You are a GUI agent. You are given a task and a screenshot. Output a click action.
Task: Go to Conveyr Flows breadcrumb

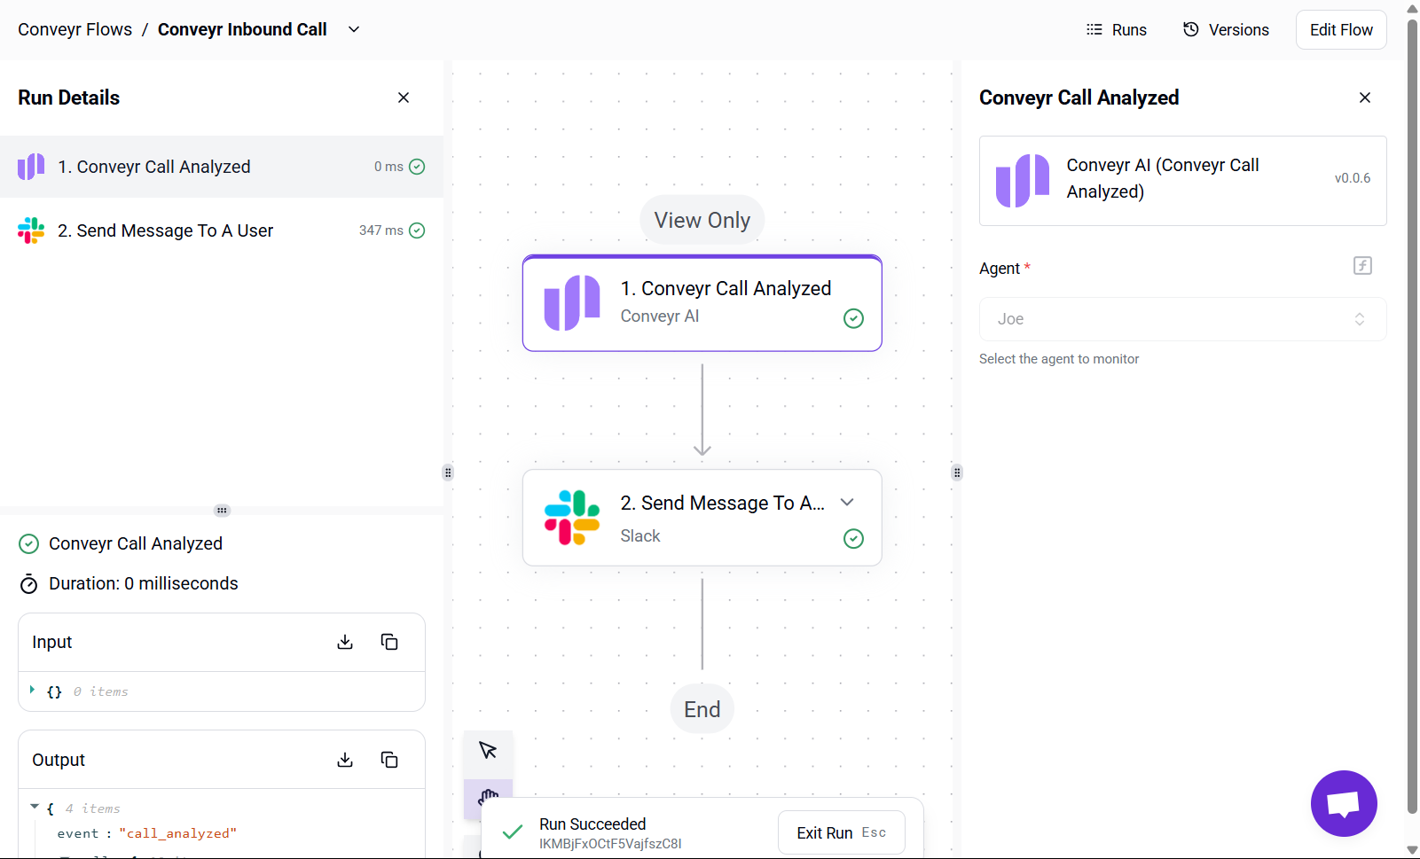(75, 29)
